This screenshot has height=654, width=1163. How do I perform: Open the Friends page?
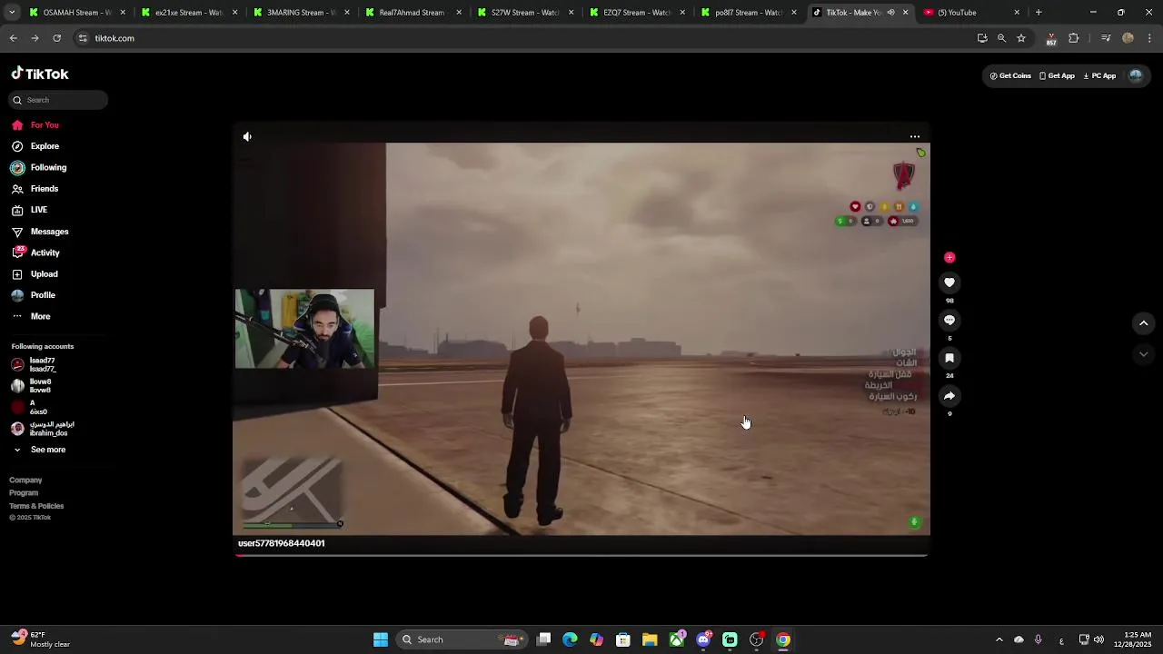coord(35,189)
